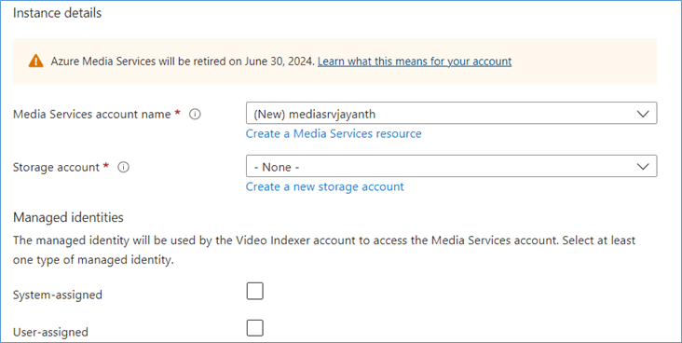Viewport: 682px width, 343px height.
Task: Select the "(New) mediasrvjayanth" value text
Action: coord(315,114)
